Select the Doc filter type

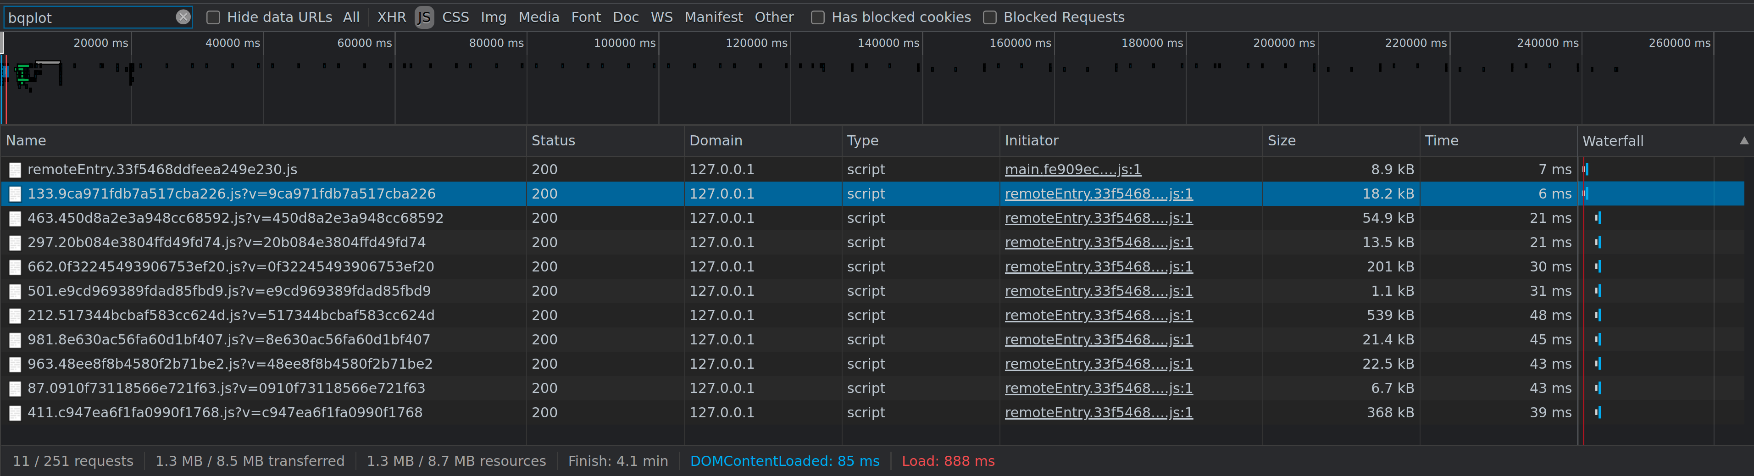pos(626,17)
